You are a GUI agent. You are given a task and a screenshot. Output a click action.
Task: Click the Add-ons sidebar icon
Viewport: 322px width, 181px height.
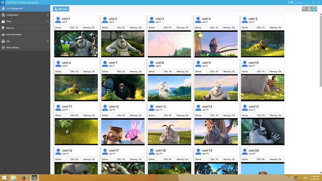pos(3,28)
